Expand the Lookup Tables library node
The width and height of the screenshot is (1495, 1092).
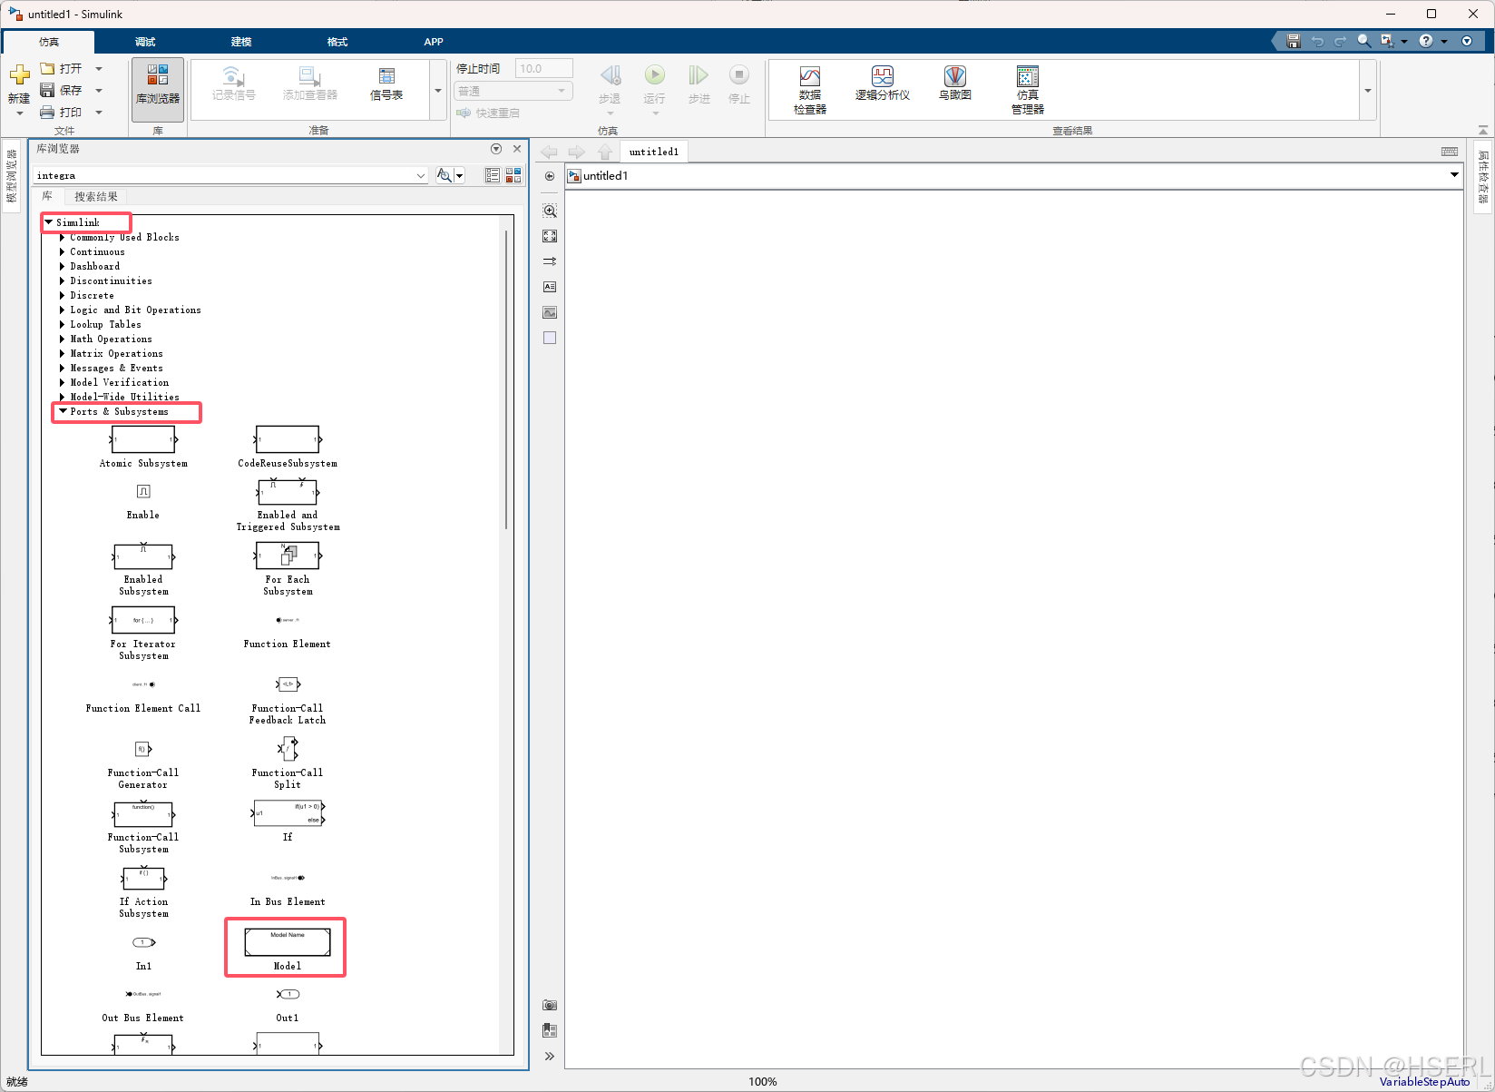click(62, 324)
